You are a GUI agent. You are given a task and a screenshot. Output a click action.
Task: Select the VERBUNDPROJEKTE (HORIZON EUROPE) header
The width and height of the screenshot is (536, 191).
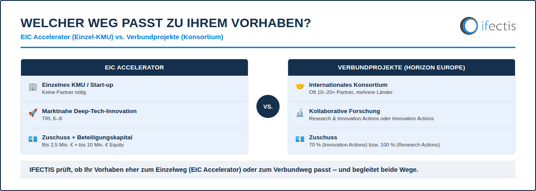click(x=402, y=68)
